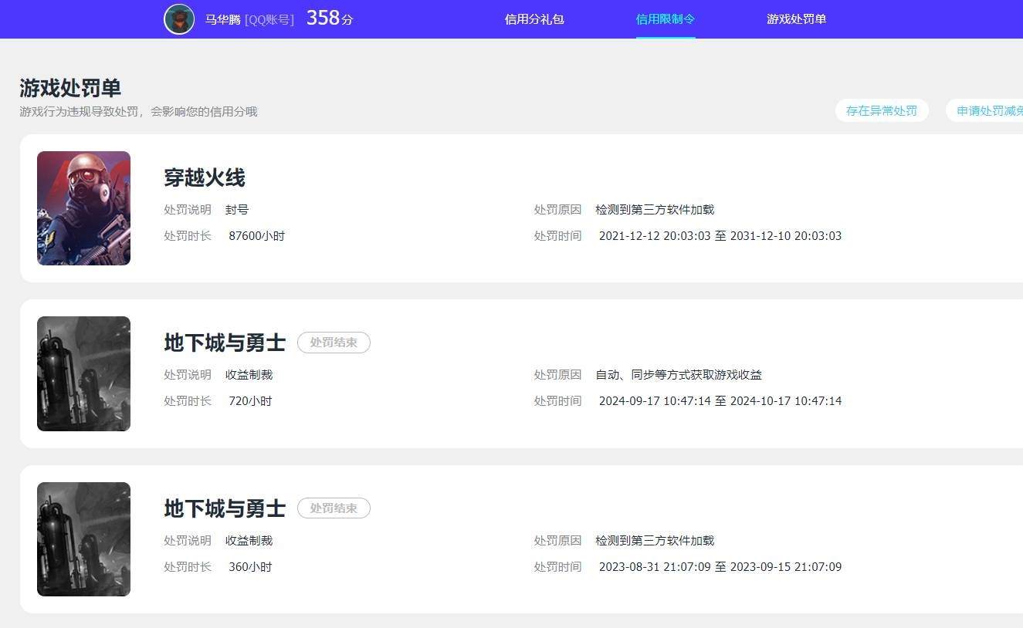The width and height of the screenshot is (1023, 628).
Task: Click the 720小时 duration value
Action: [250, 401]
